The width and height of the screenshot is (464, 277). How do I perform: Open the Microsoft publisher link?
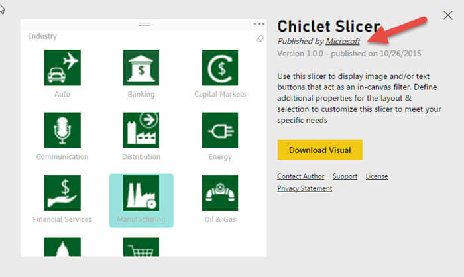[x=343, y=41]
